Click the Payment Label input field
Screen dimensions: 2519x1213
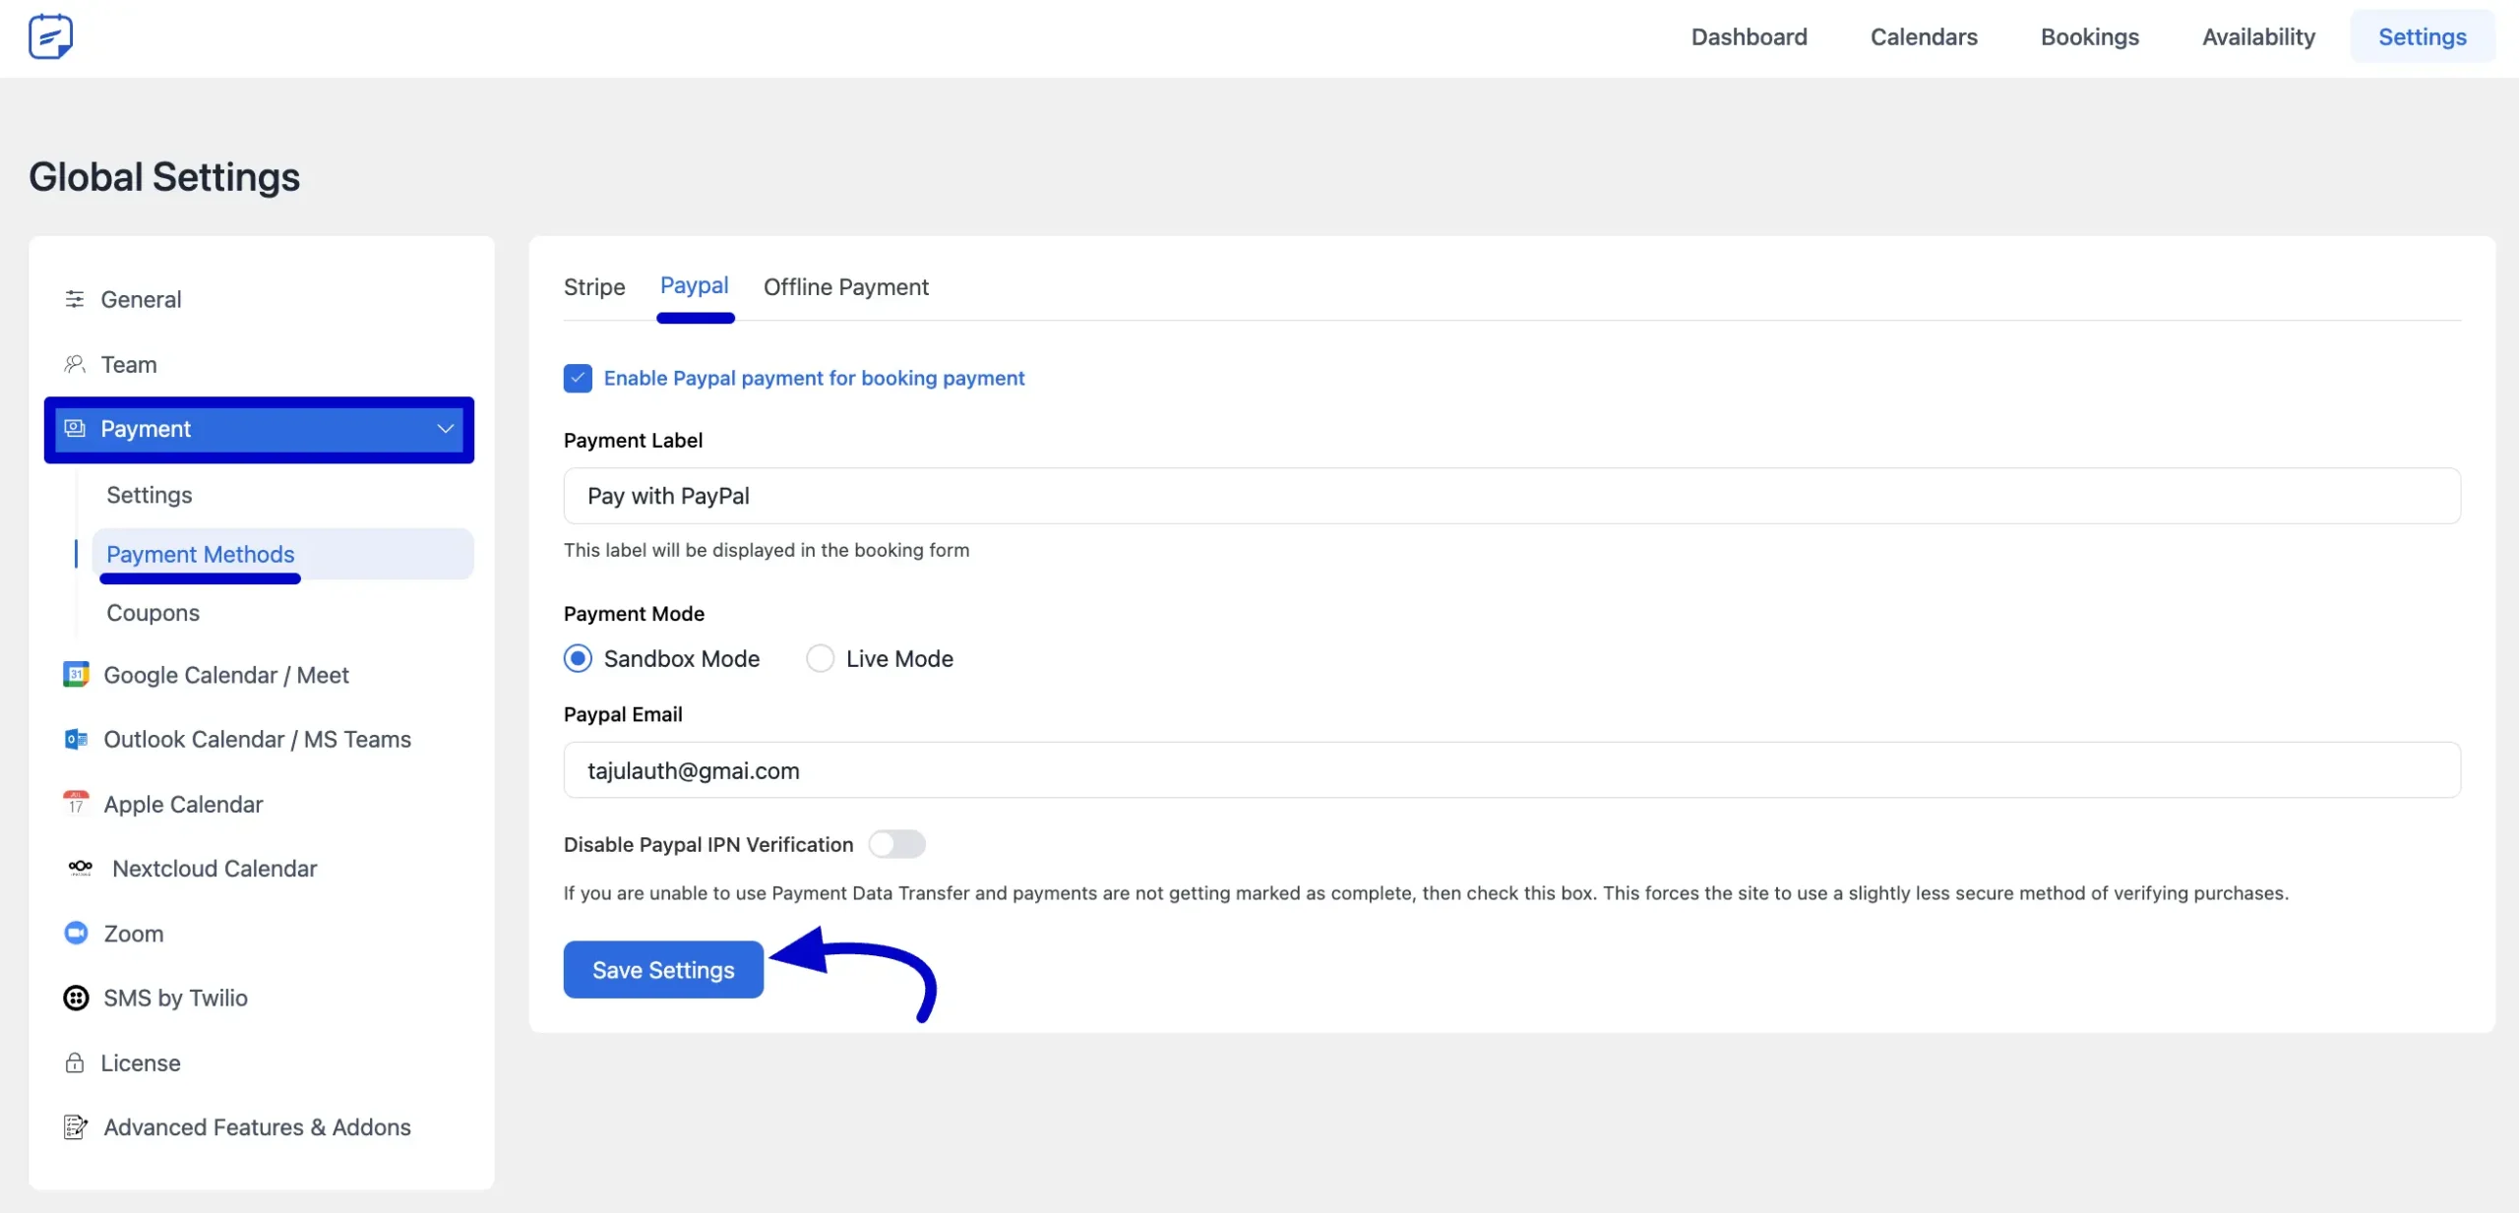1511,496
